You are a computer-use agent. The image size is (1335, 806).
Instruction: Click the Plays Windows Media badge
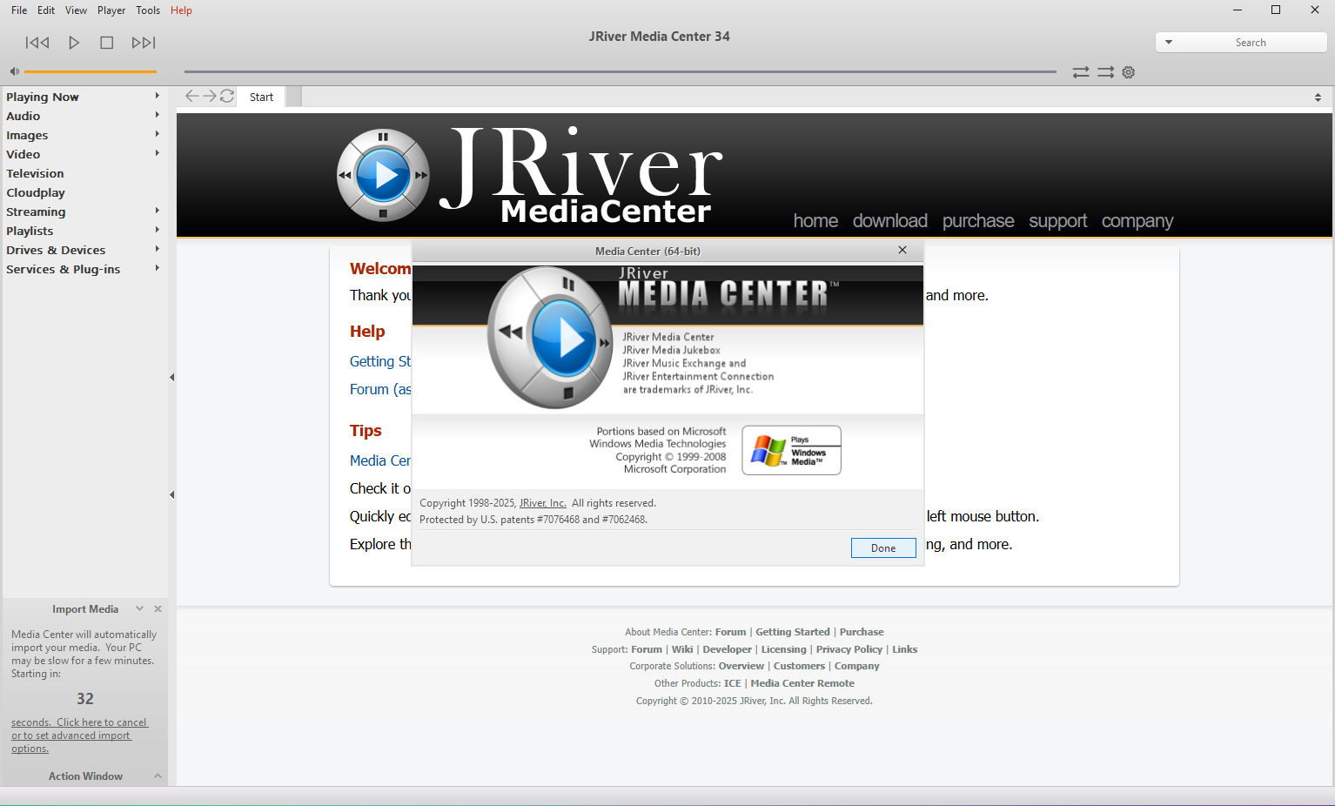click(791, 450)
